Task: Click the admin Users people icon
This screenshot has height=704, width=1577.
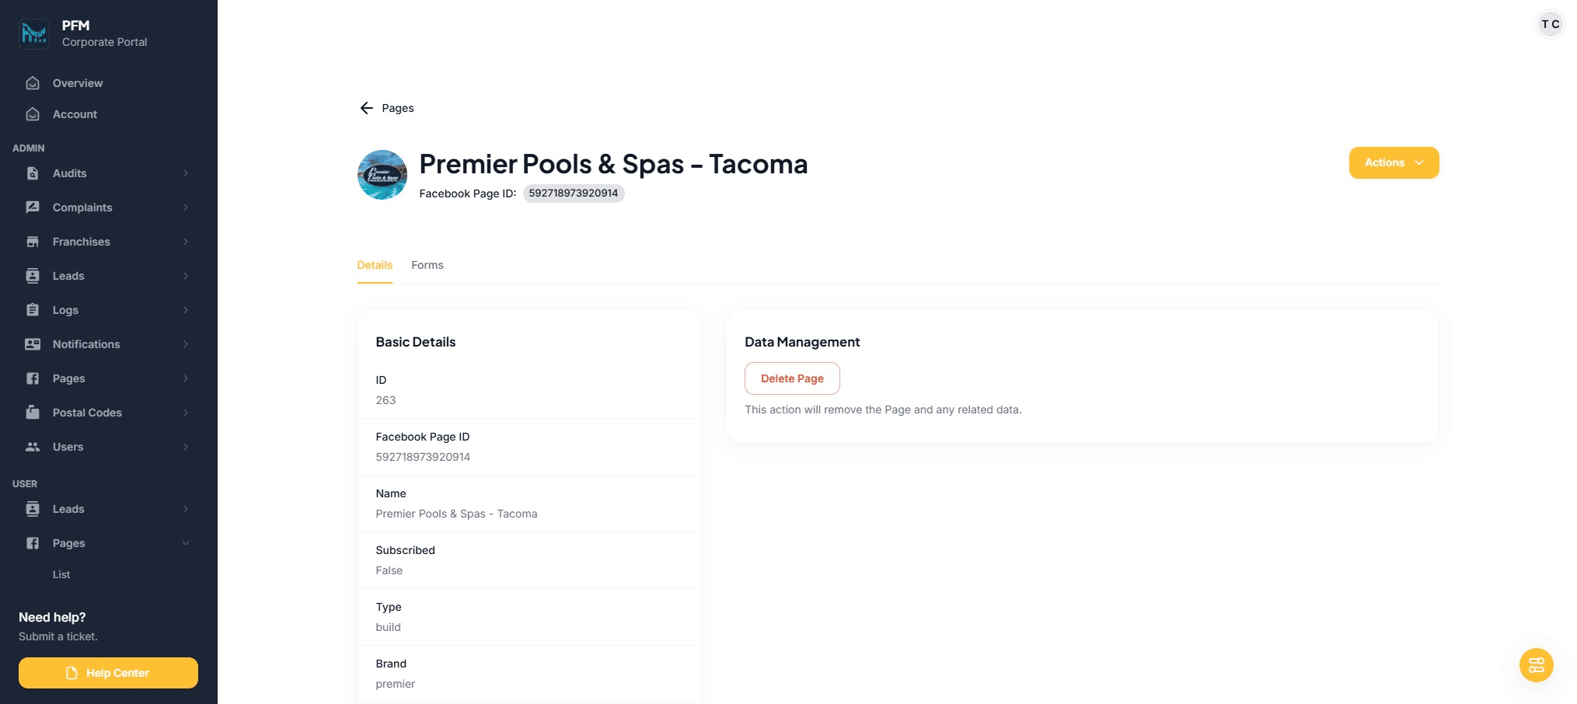Action: [33, 447]
